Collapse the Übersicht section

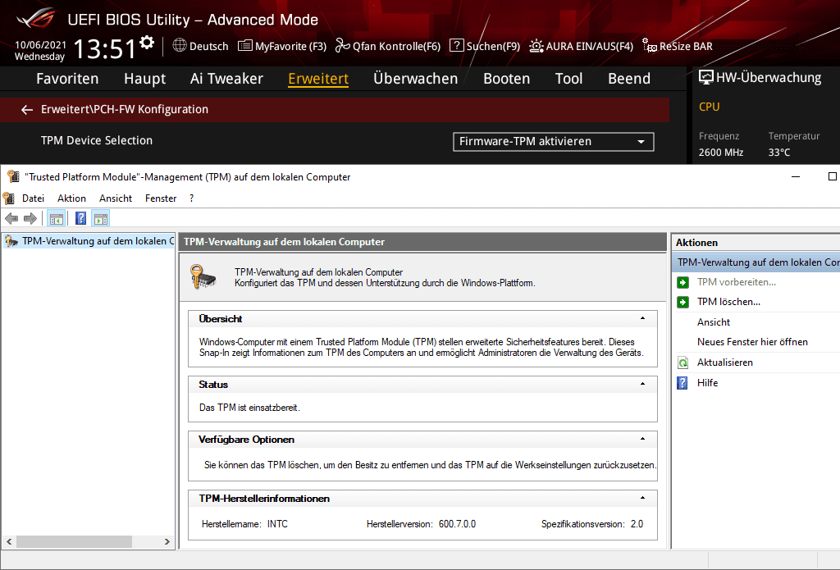643,318
